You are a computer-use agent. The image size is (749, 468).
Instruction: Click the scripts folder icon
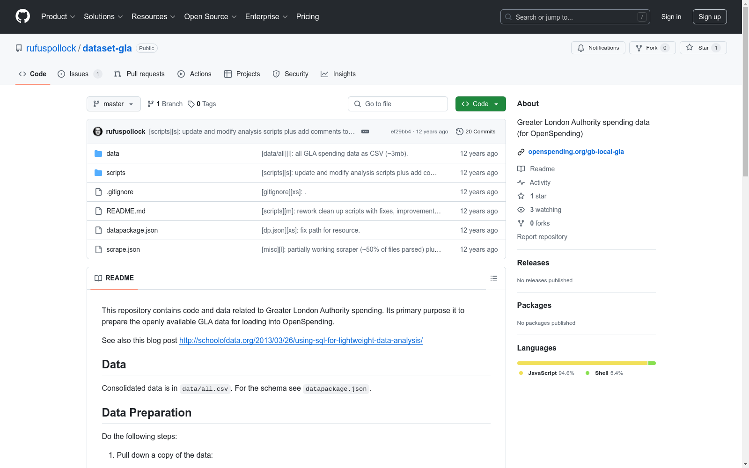pos(98,173)
